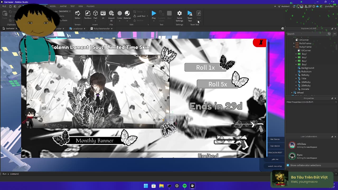The height and width of the screenshot is (190, 338).
Task: Expand the Title tree item
Action: click(x=296, y=79)
